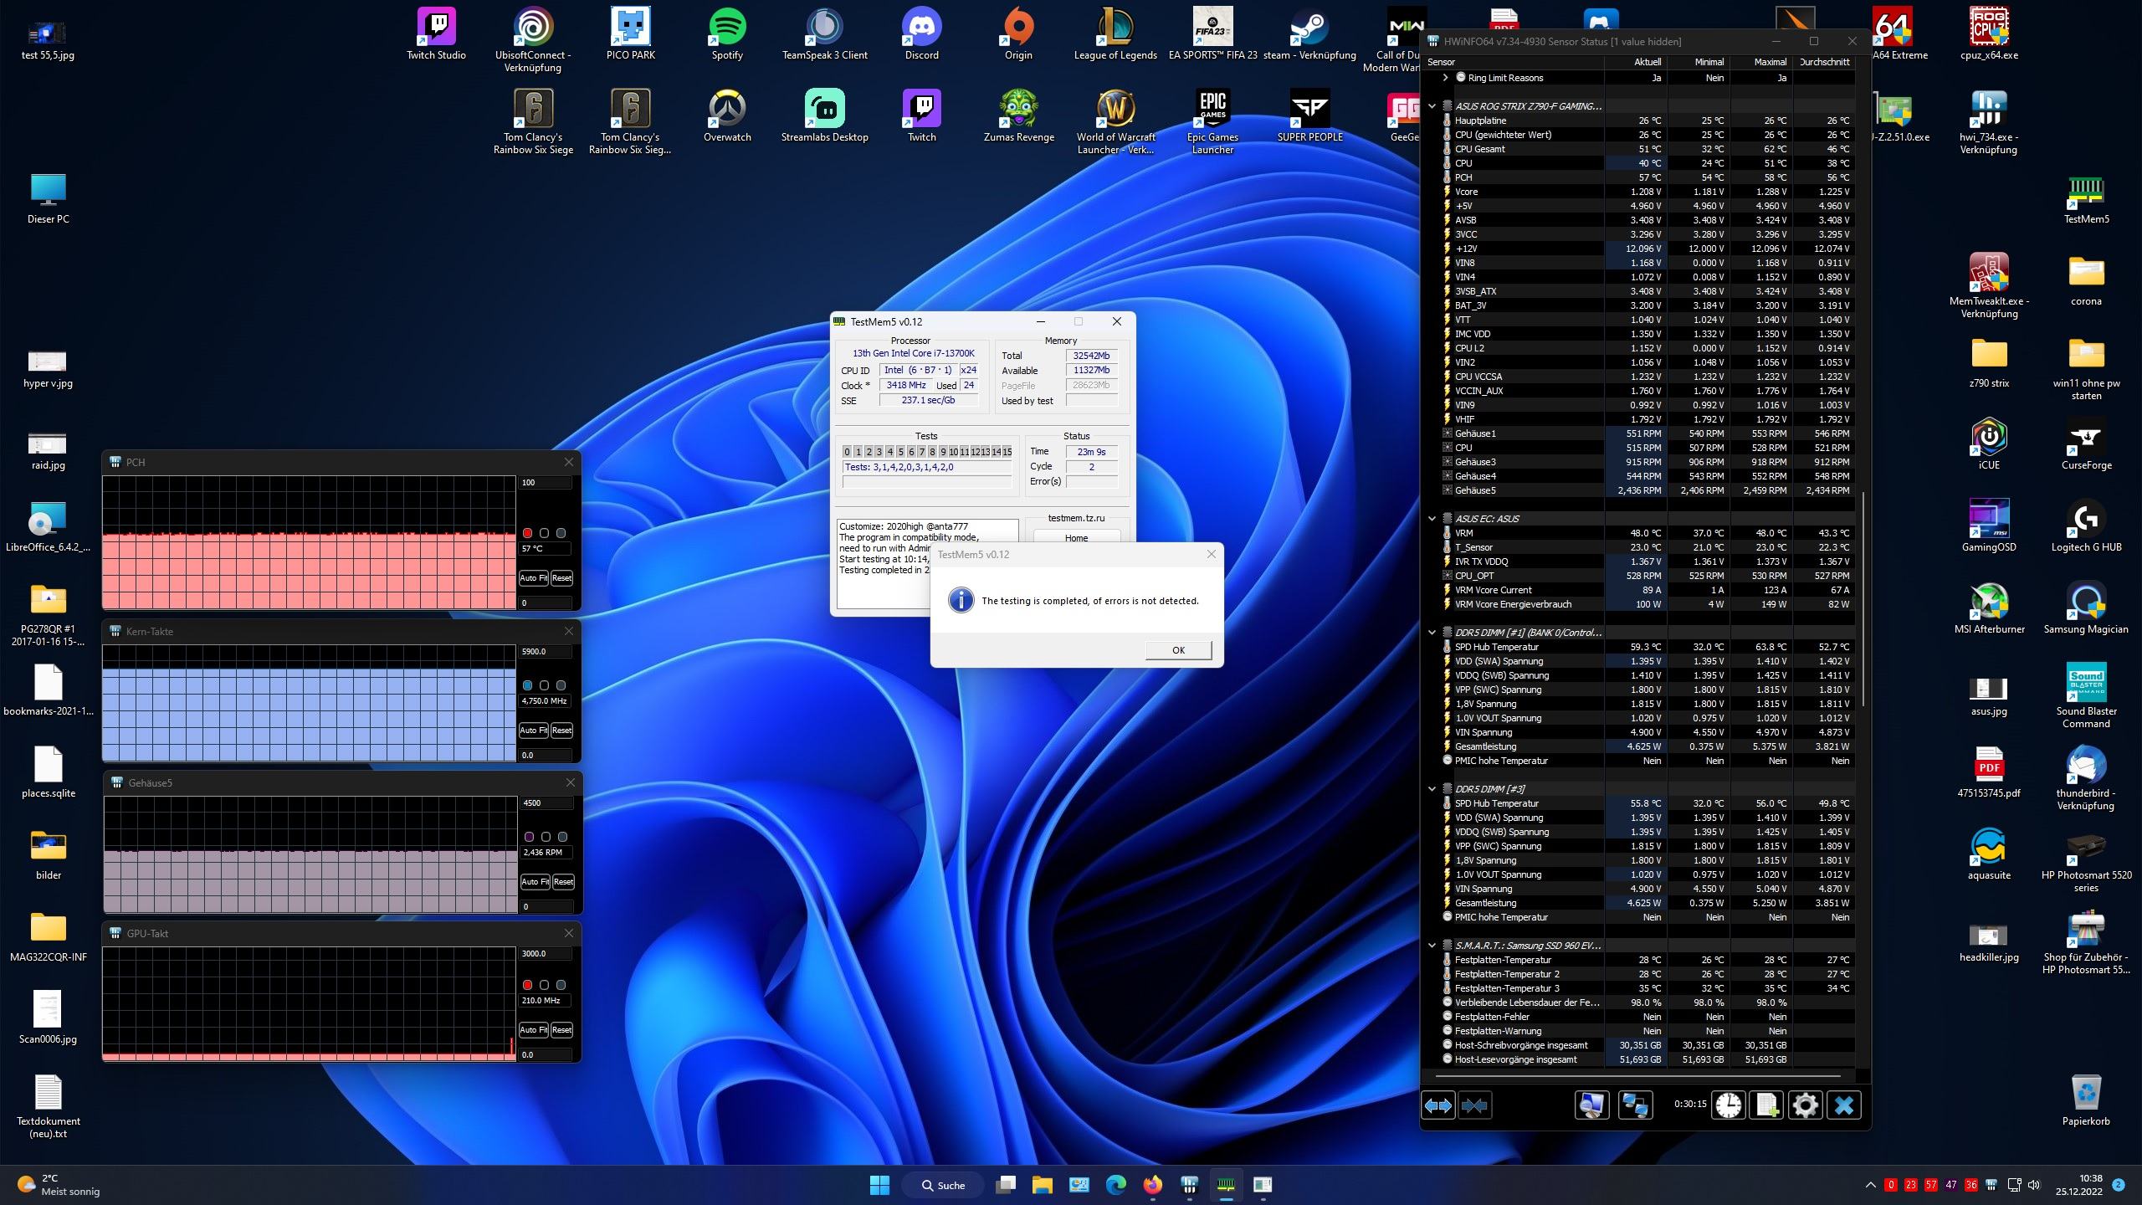Reset sensor min/max with the clock icon
2142x1205 pixels.
click(x=1728, y=1105)
